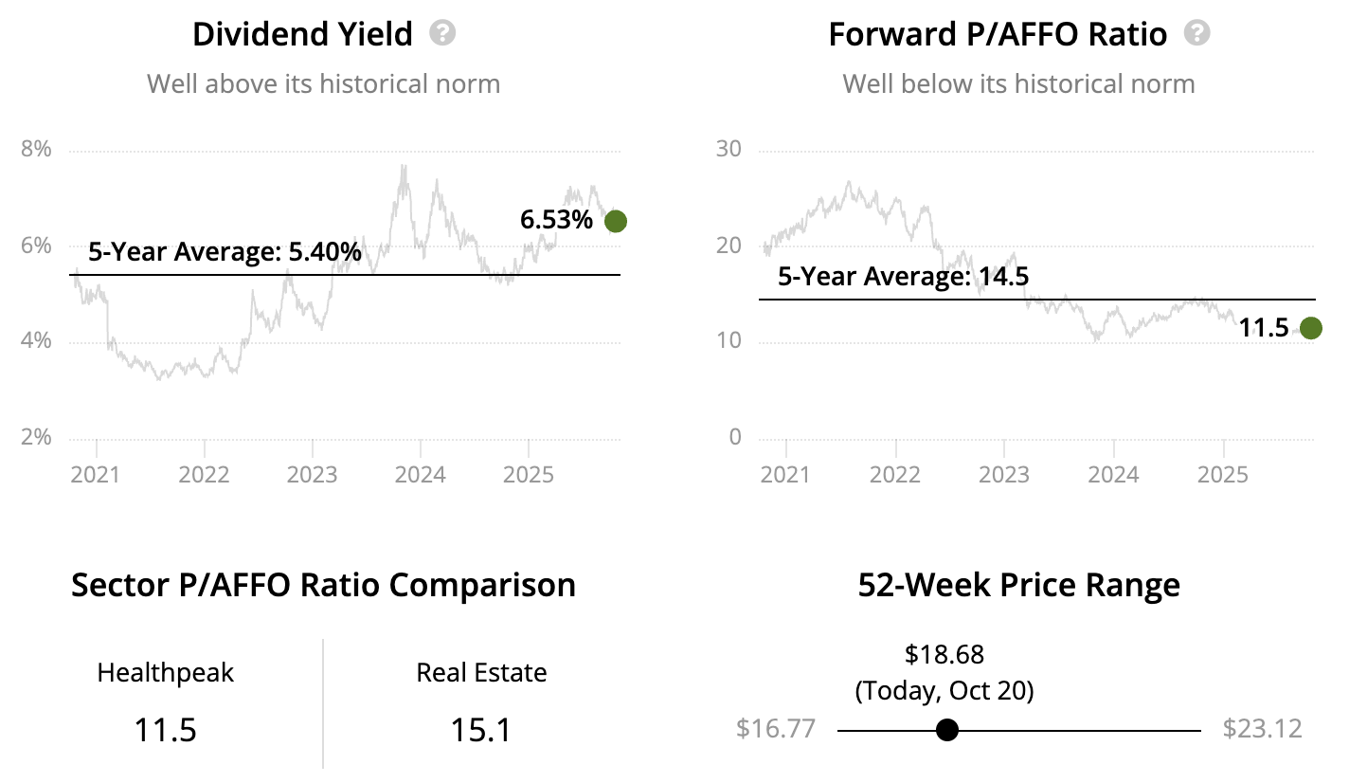The height and width of the screenshot is (783, 1349).
Task: Click the 6.53% yield value label
Action: [x=556, y=221]
